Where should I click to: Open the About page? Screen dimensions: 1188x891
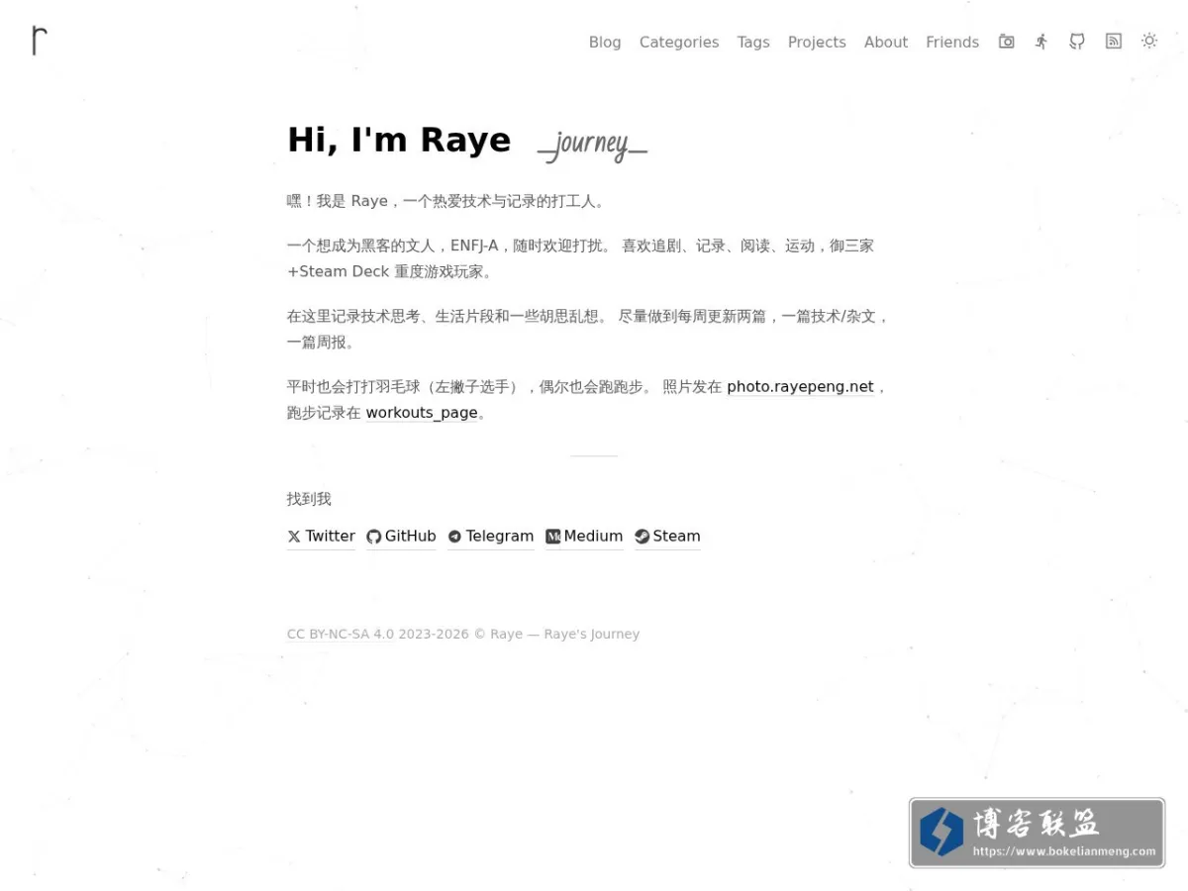tap(886, 42)
